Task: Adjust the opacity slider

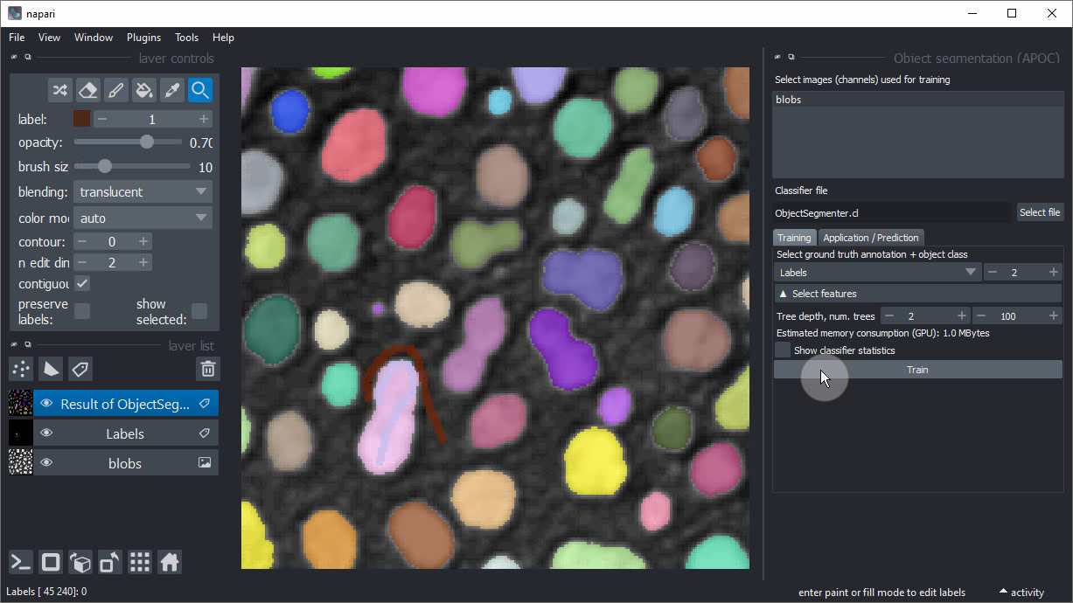Action: (146, 142)
